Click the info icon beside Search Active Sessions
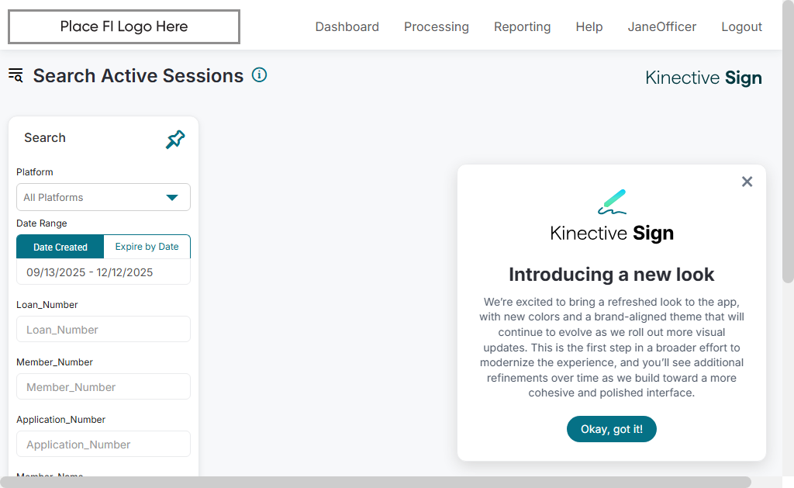Image resolution: width=794 pixels, height=488 pixels. [x=260, y=75]
